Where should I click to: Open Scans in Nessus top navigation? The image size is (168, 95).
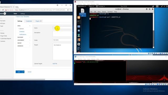15,13
